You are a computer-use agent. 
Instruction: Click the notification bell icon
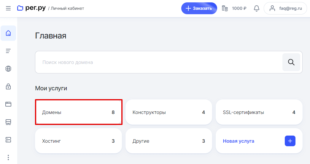click(x=257, y=8)
